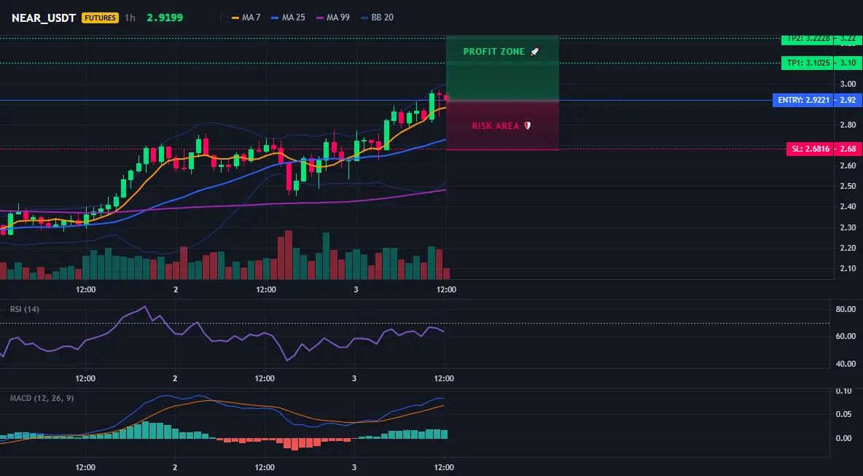863x476 pixels.
Task: Click the PROFIT ZONE text
Action: pos(494,52)
